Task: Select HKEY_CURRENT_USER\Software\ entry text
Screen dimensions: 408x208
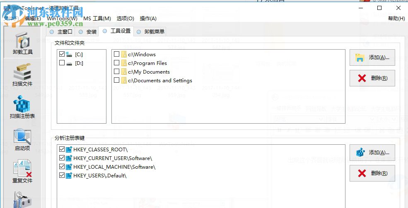Action: pyautogui.click(x=113, y=158)
